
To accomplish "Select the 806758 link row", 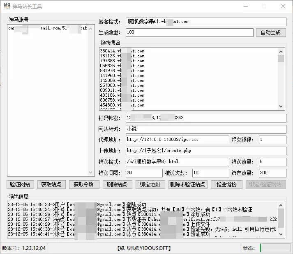I will tap(122, 100).
